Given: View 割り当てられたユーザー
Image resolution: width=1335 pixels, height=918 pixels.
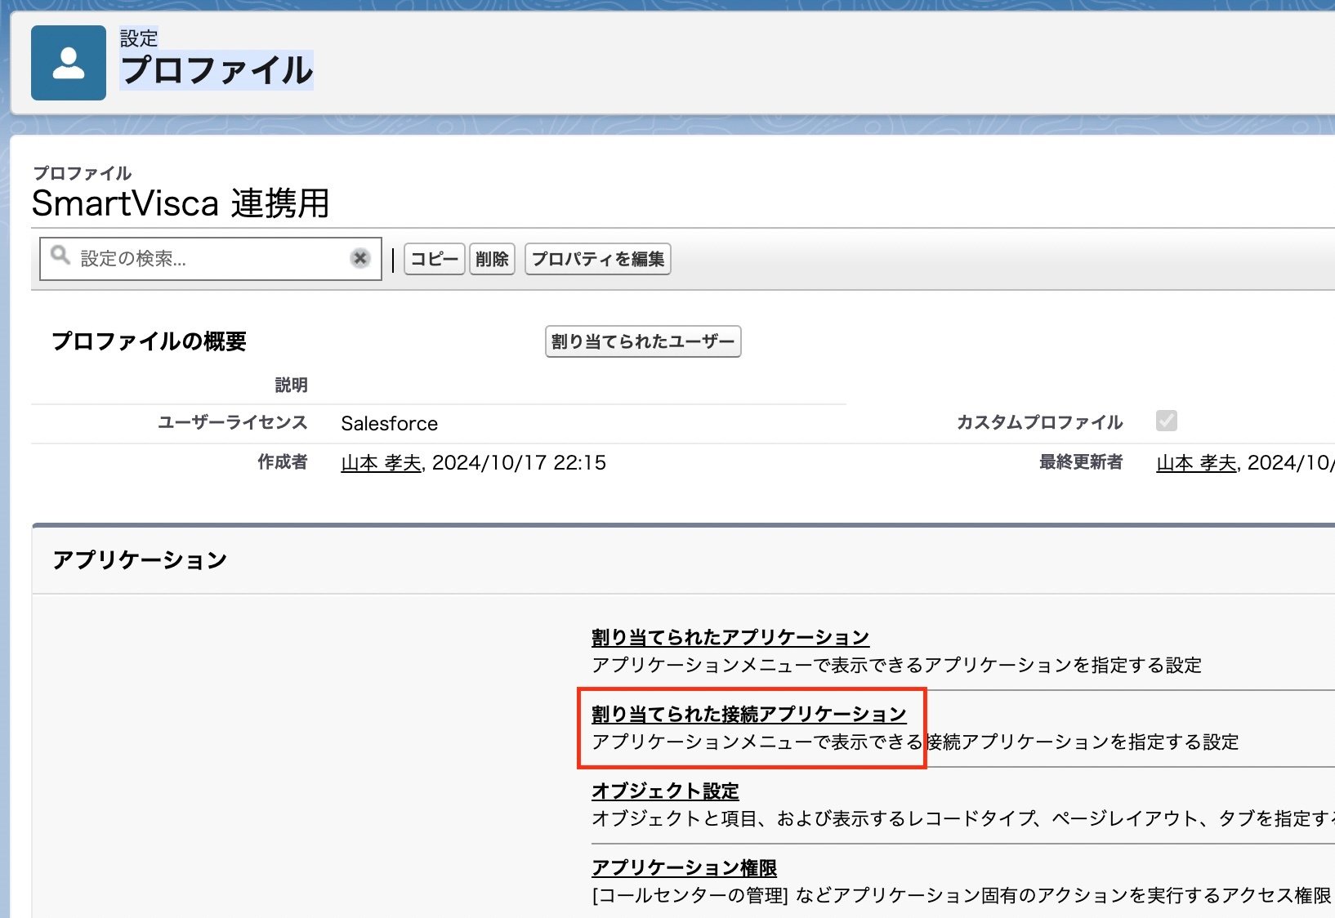Looking at the screenshot, I should click(x=643, y=341).
